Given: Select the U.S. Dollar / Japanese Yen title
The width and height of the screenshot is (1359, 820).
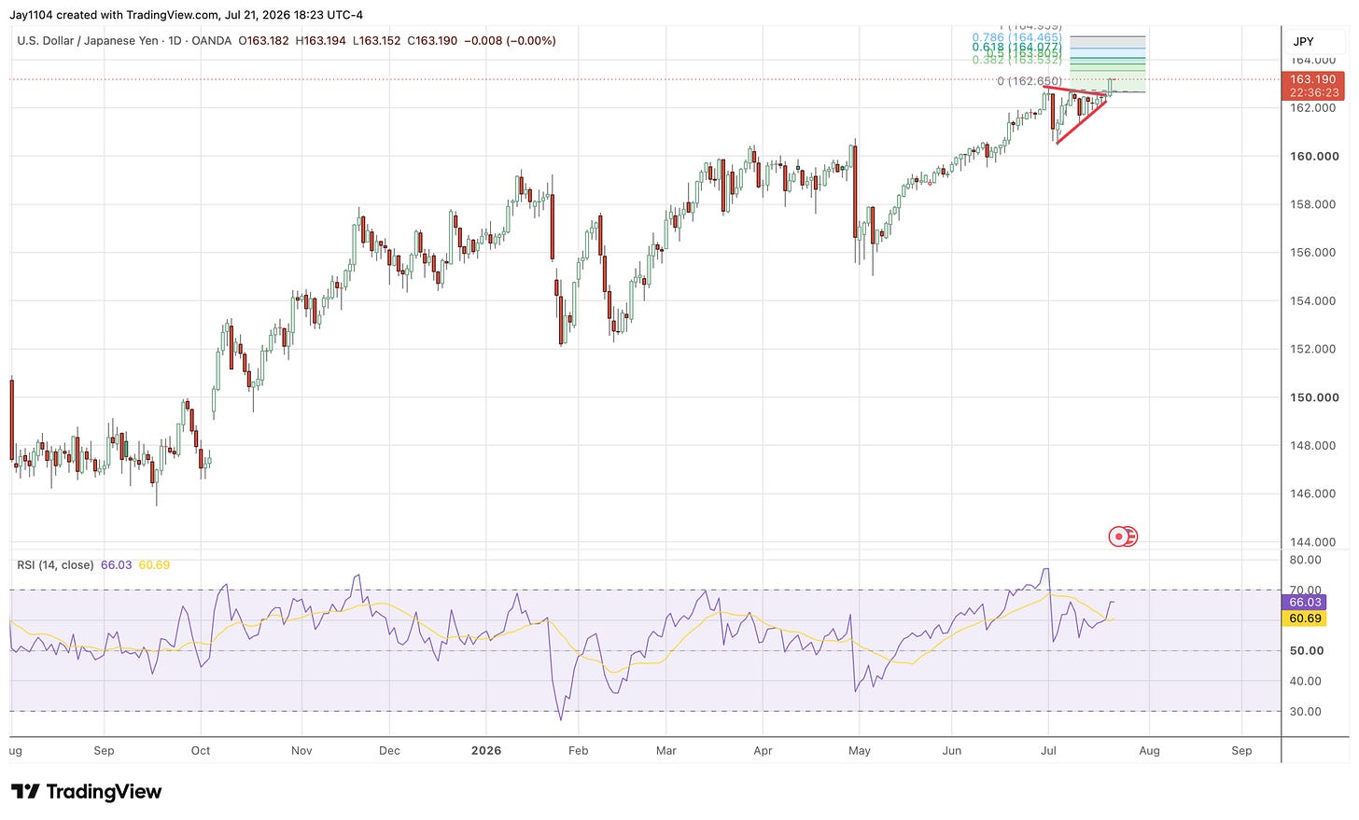Looking at the screenshot, I should pyautogui.click(x=90, y=41).
